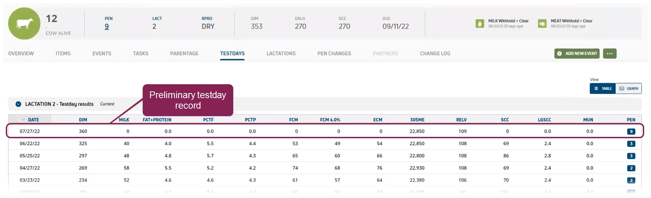Image resolution: width=651 pixels, height=198 pixels.
Task: Click DIM value 360
Action: [x=83, y=131]
